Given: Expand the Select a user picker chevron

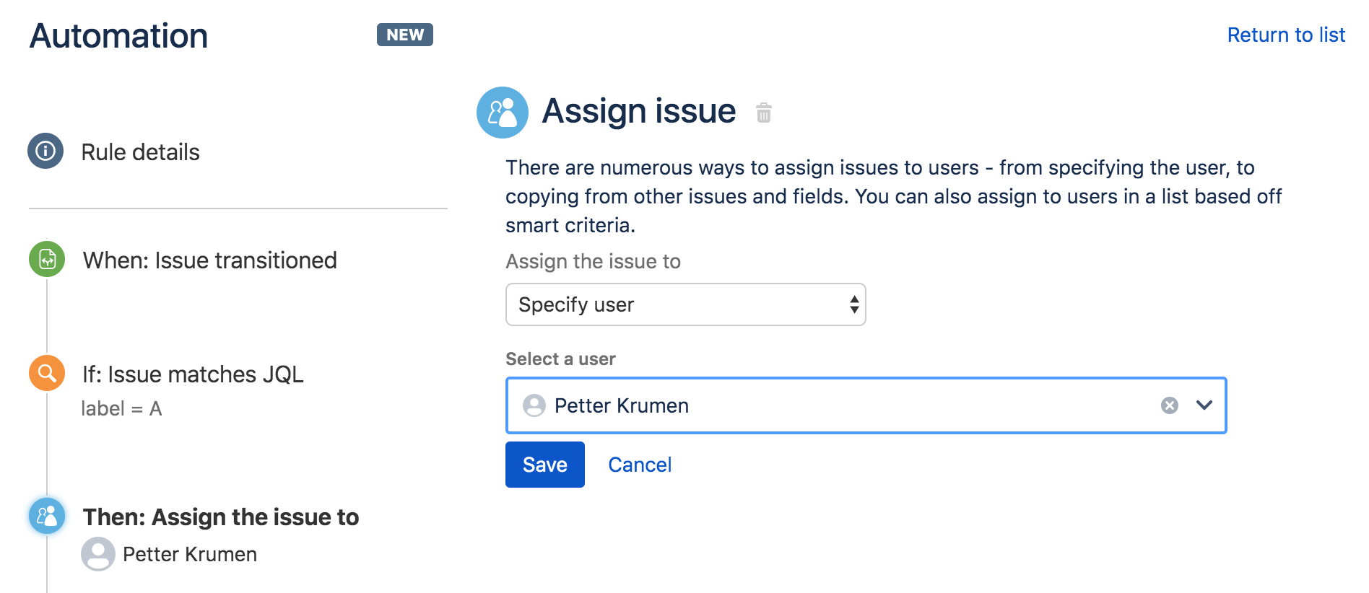Looking at the screenshot, I should tap(1203, 405).
